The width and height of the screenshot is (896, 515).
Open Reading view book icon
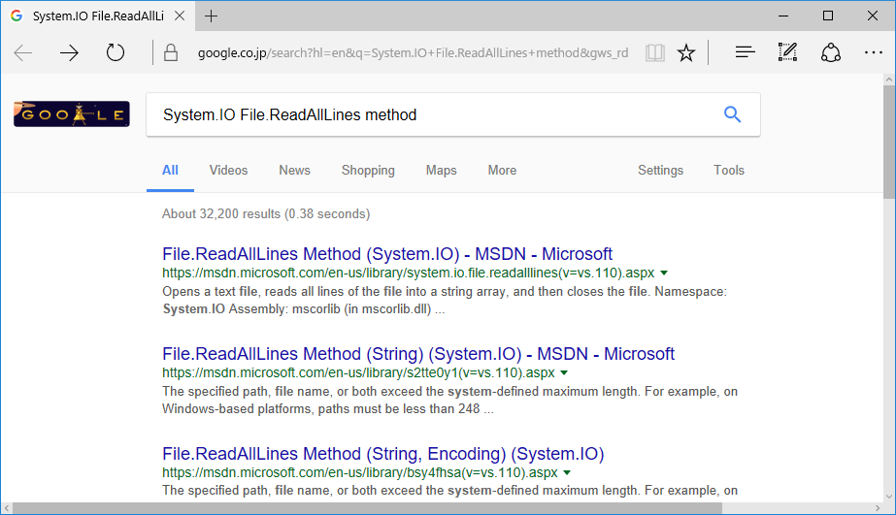[655, 53]
